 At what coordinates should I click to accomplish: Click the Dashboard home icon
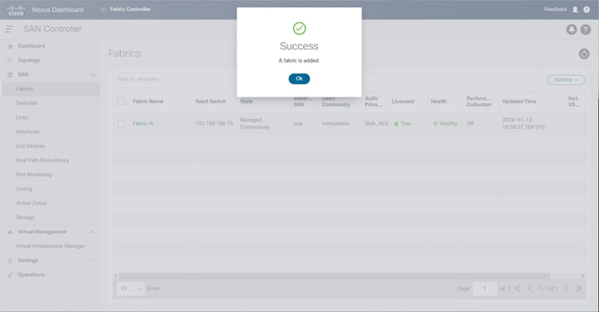[10, 46]
